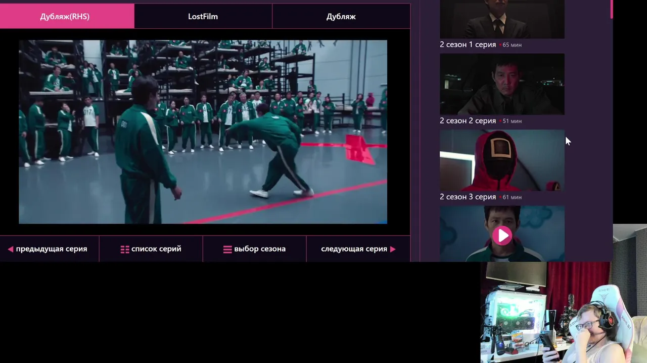Click the 51 мин duration label
The height and width of the screenshot is (363, 647).
[x=512, y=121]
